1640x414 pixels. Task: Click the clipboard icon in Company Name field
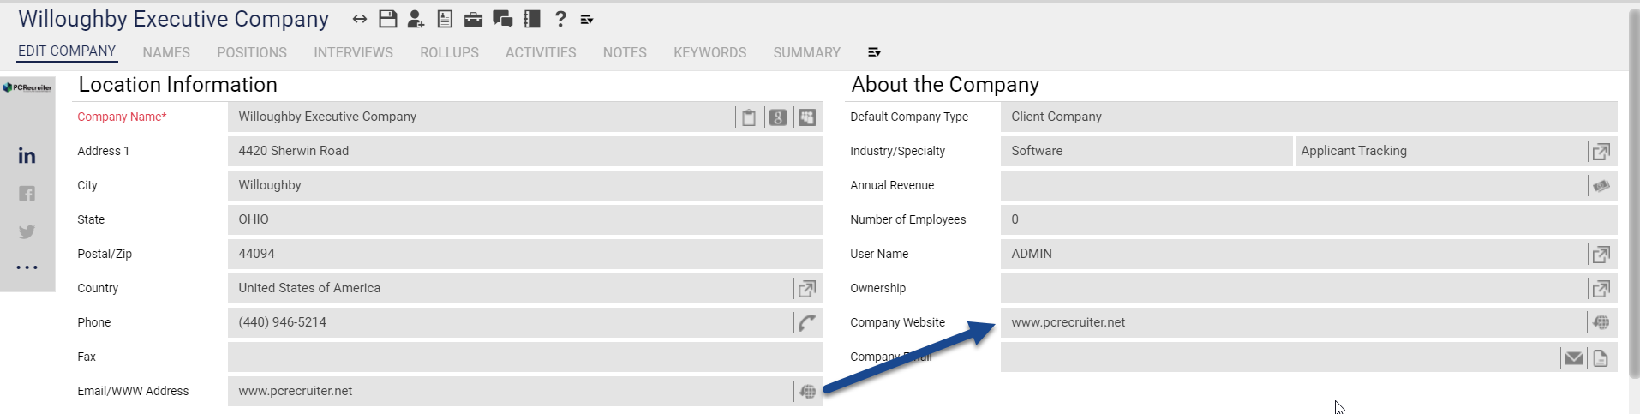(749, 117)
